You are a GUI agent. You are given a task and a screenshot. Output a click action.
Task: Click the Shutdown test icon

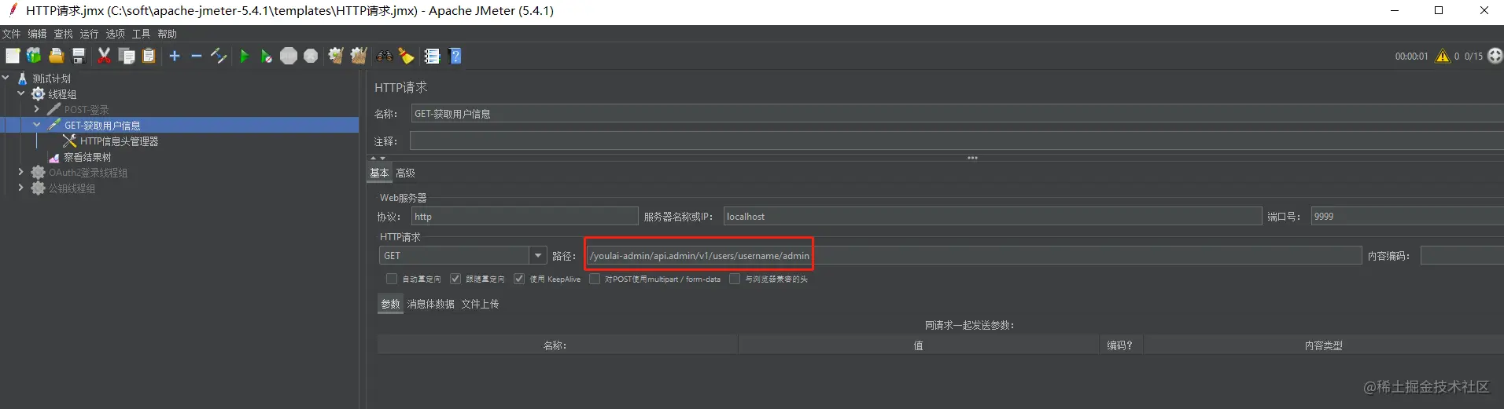(x=311, y=56)
